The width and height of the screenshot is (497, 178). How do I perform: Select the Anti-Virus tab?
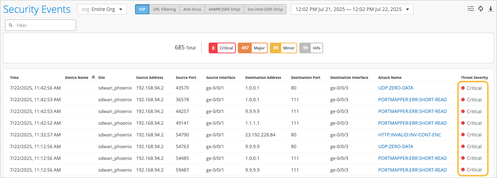[192, 9]
